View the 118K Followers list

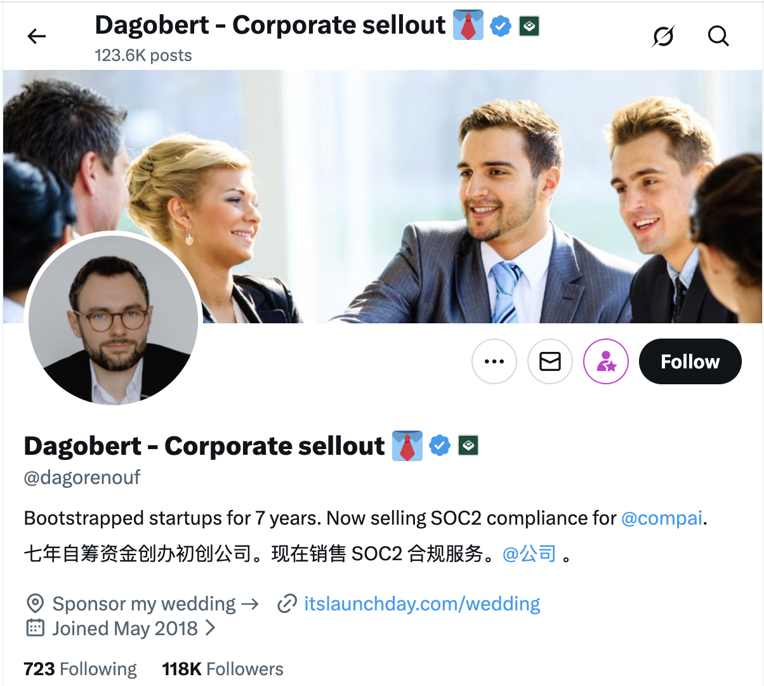click(222, 669)
